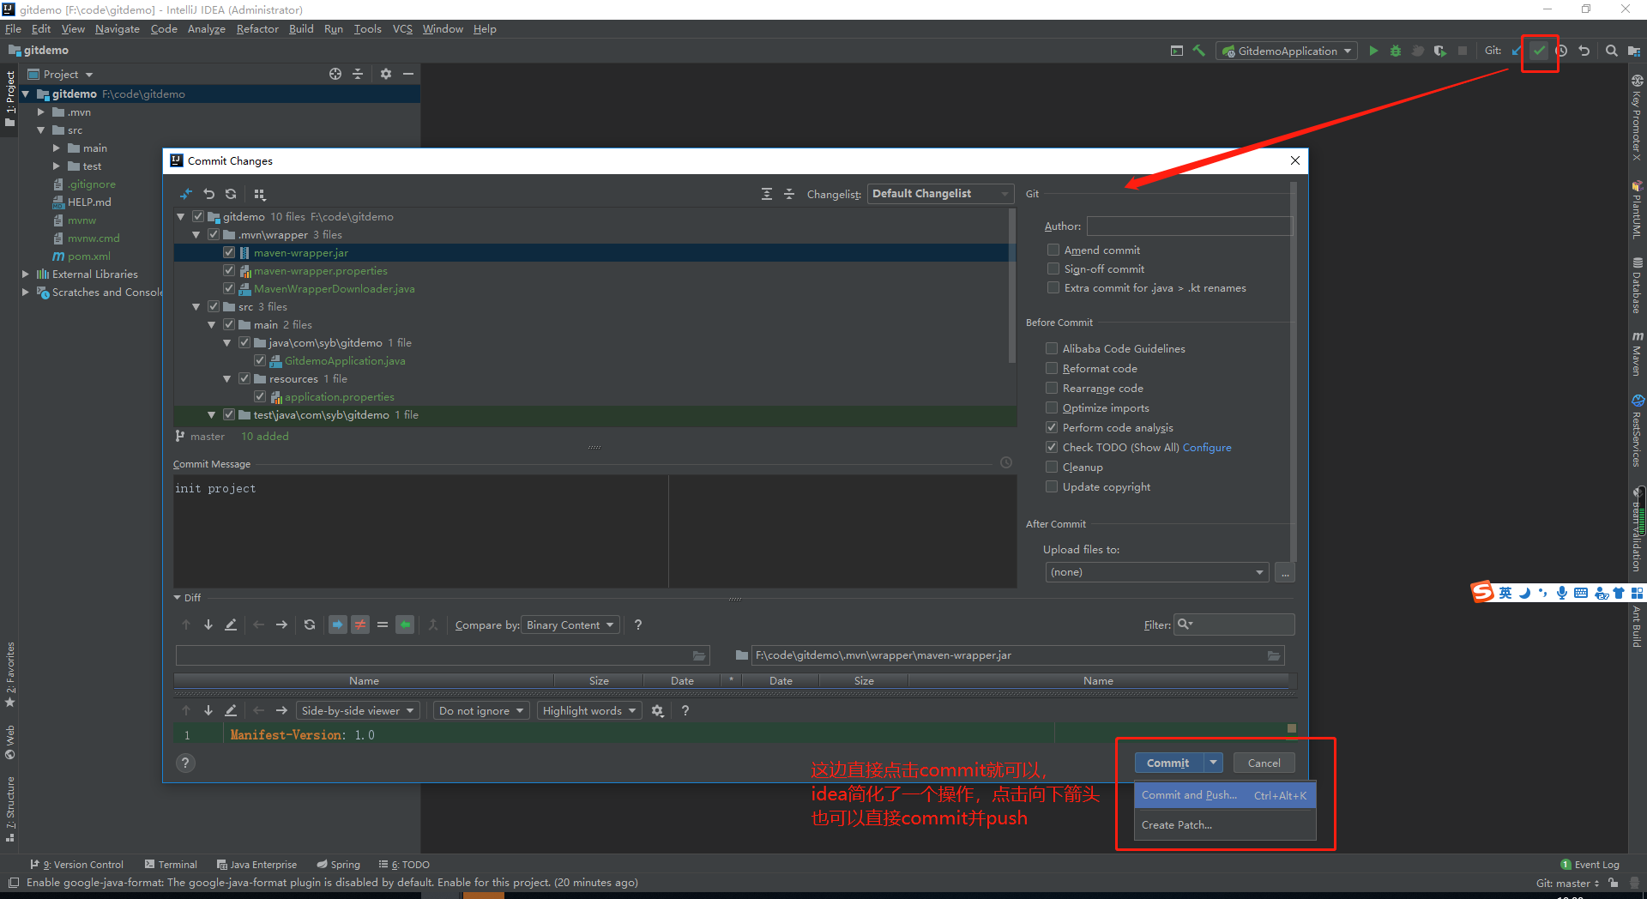Enable Alibaba Code Guidelines checkbox
The height and width of the screenshot is (899, 1647).
click(x=1052, y=348)
